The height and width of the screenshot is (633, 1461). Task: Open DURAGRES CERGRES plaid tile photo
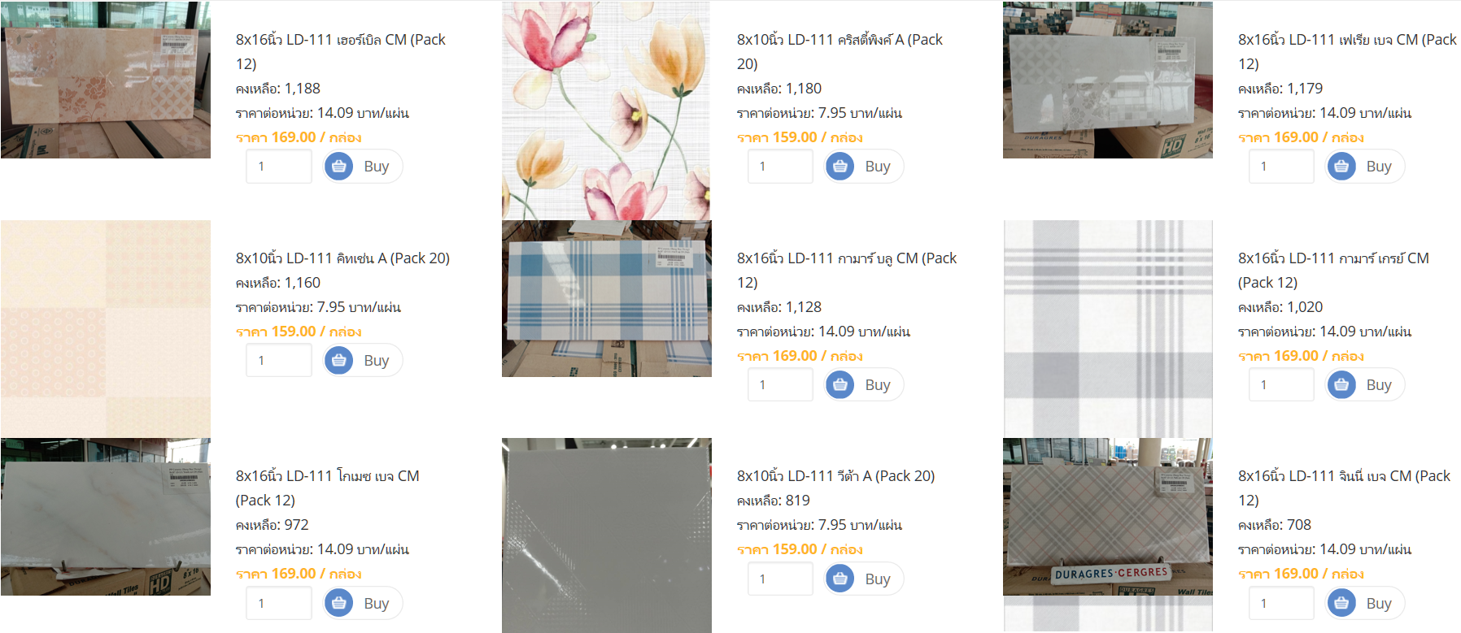click(1107, 517)
